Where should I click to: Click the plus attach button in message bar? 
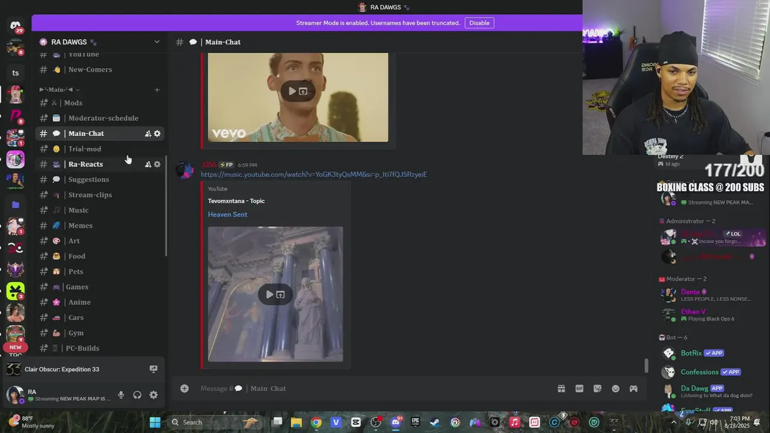point(185,388)
